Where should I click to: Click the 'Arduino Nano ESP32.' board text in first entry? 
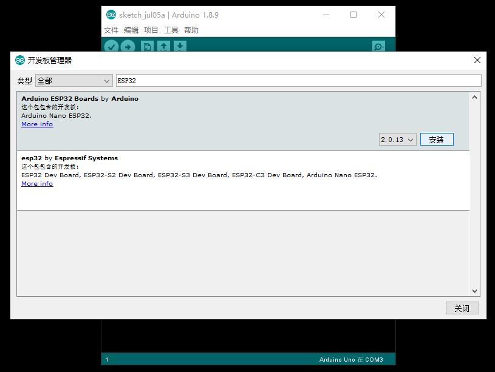point(56,115)
